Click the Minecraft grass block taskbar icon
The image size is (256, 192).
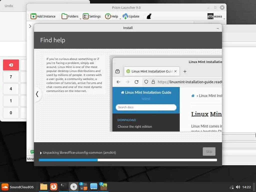[104, 187]
